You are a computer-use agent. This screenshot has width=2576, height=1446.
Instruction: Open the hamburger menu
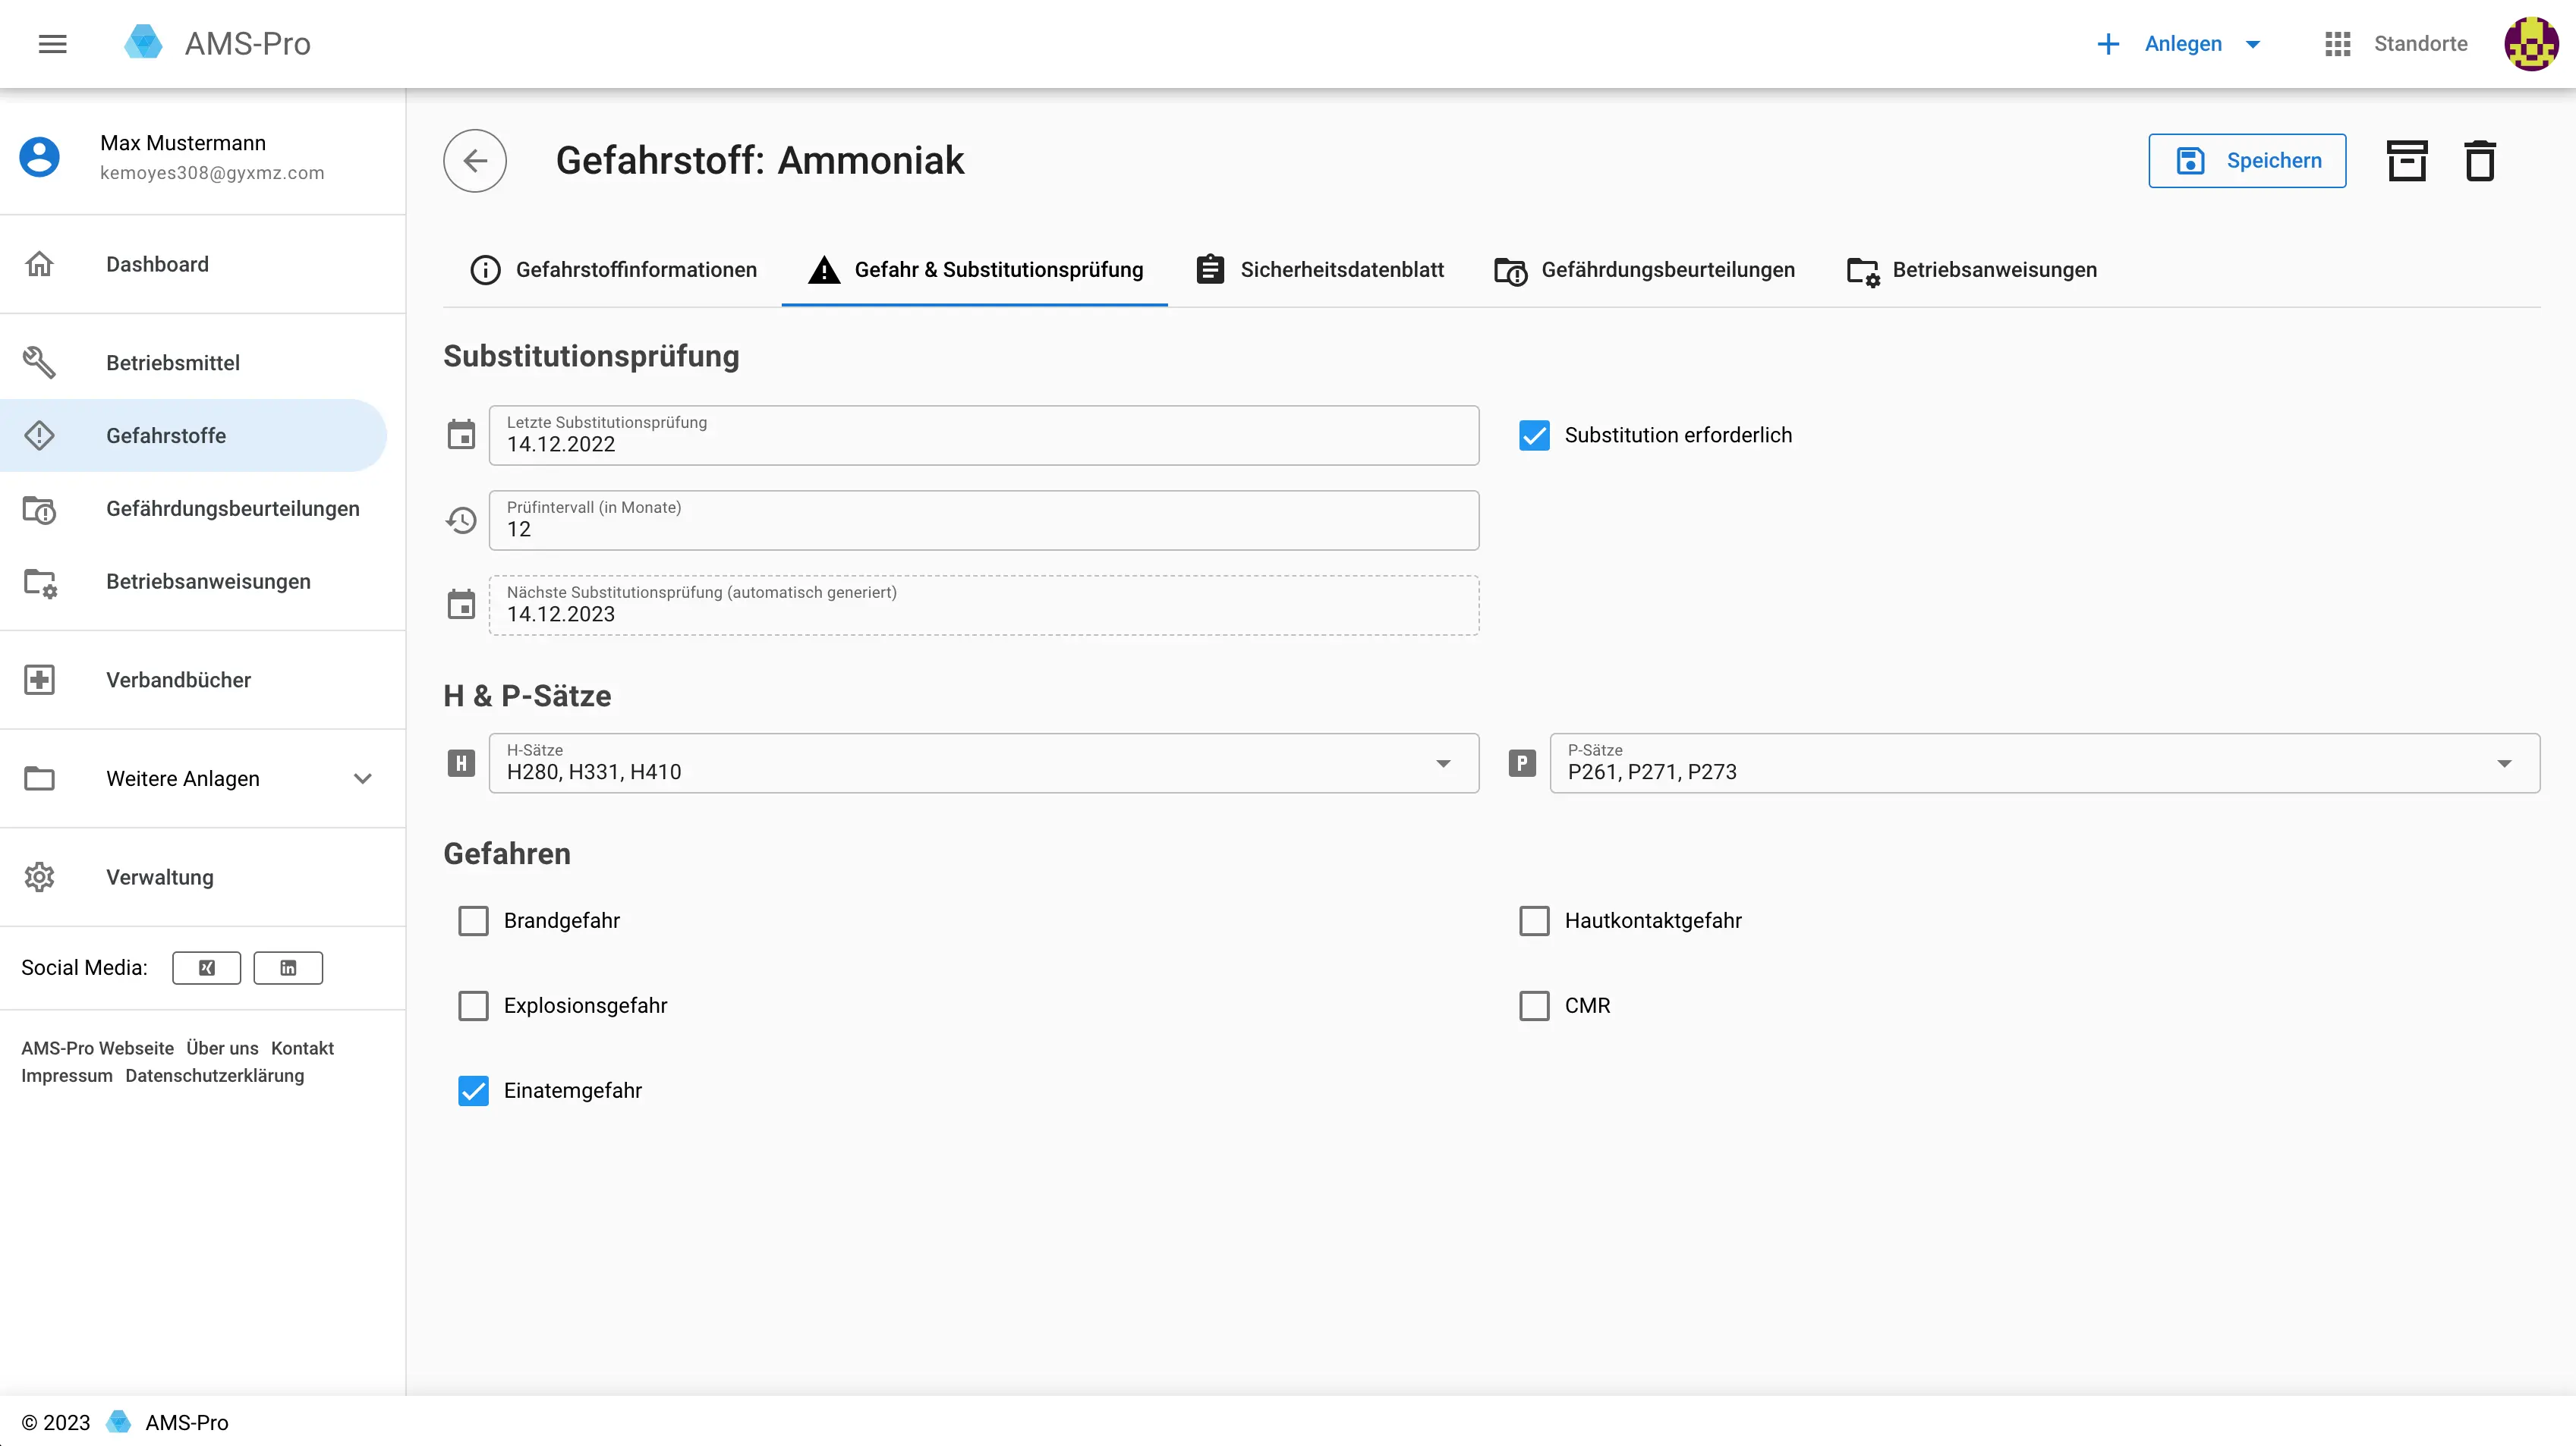(52, 44)
